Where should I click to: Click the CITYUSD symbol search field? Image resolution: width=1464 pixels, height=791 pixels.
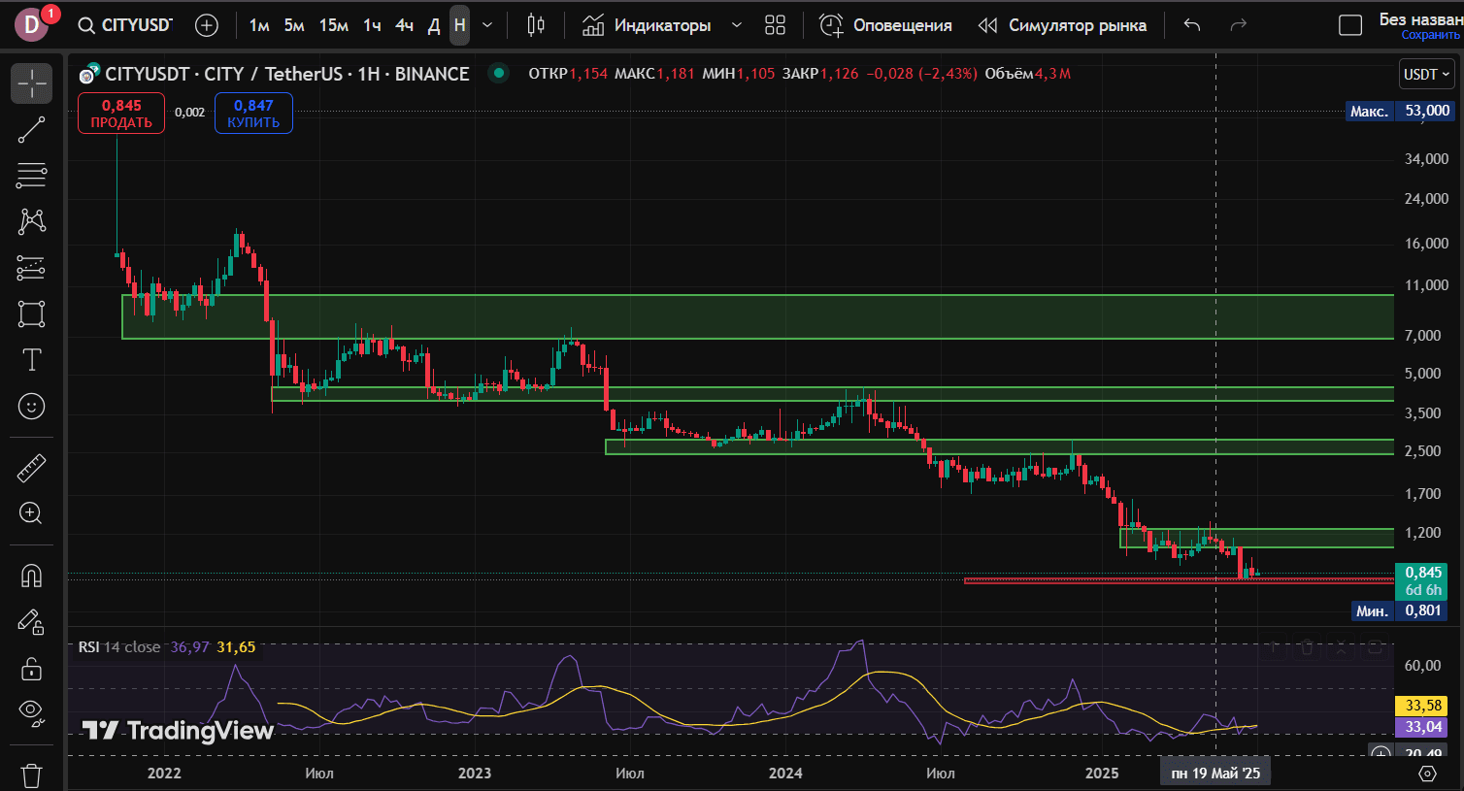point(126,25)
